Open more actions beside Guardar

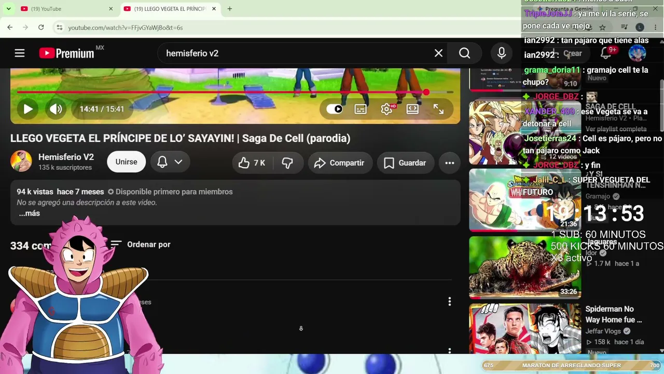[x=450, y=163]
